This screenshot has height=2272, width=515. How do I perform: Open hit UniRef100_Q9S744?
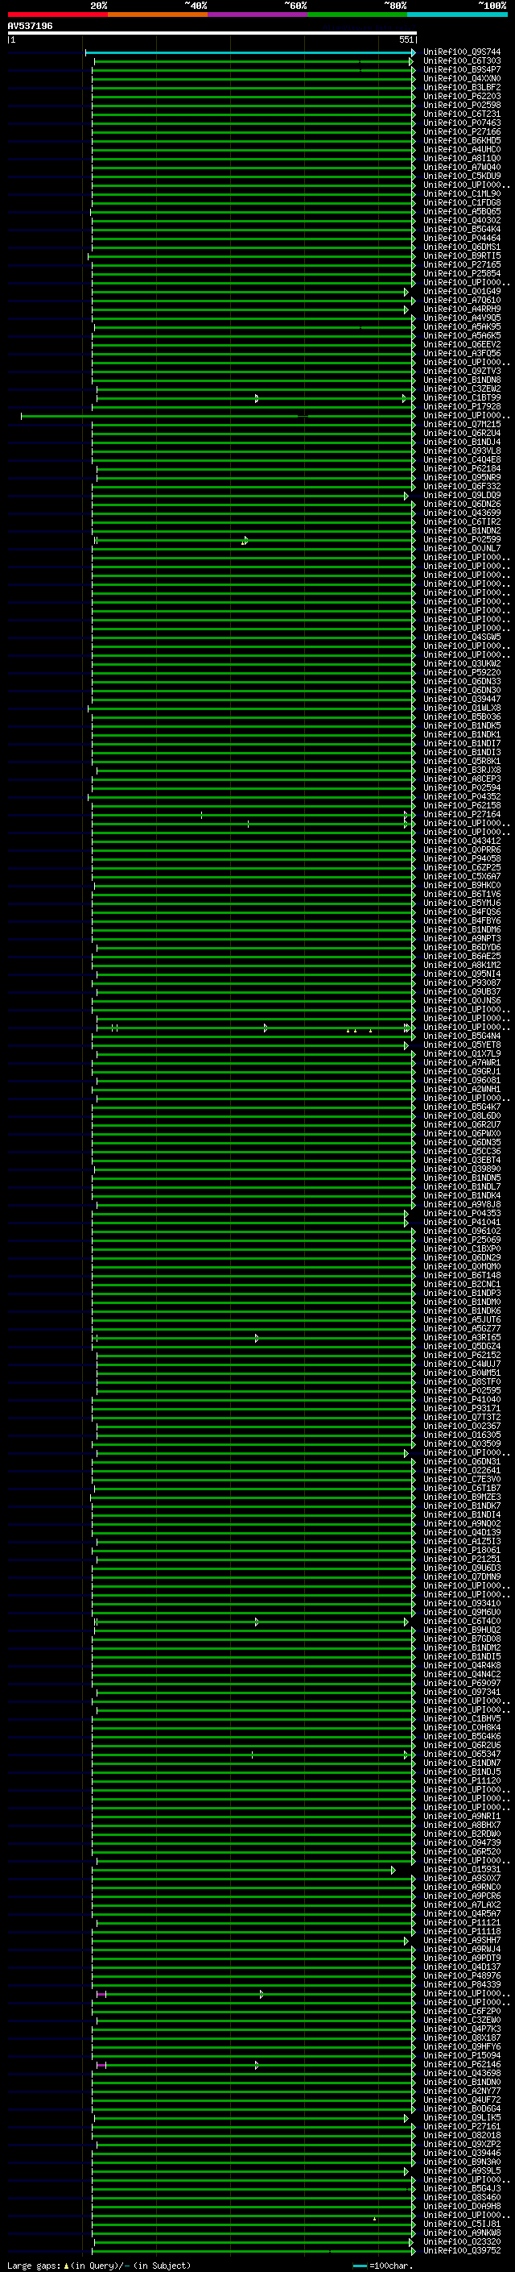[x=461, y=52]
